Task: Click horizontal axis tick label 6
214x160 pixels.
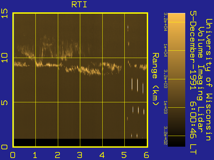Action: point(146,155)
